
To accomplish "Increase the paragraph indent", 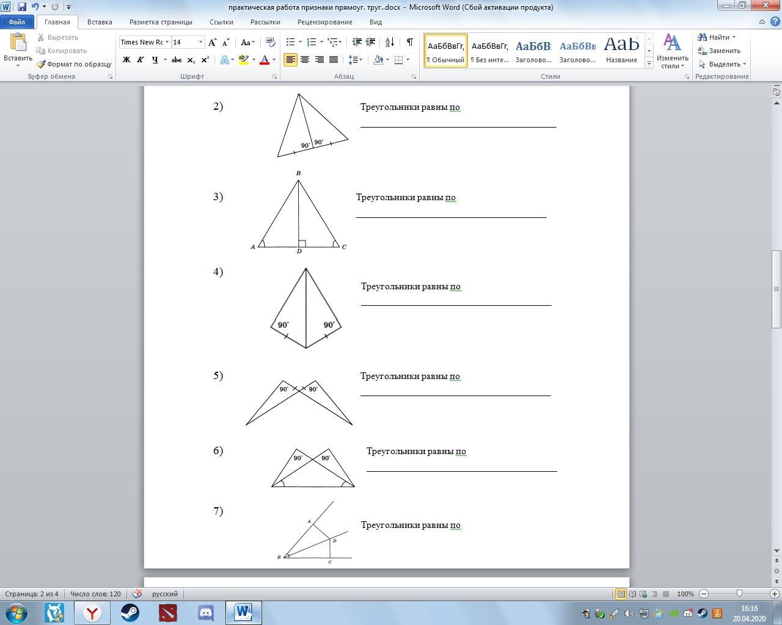I will (371, 42).
